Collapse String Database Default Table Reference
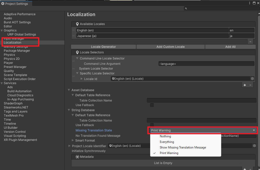260x170 pixels. coord(73,115)
